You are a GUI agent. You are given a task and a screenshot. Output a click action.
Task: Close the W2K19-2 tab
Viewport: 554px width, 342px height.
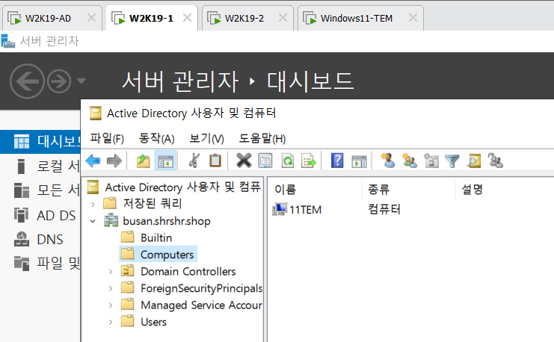click(x=283, y=18)
